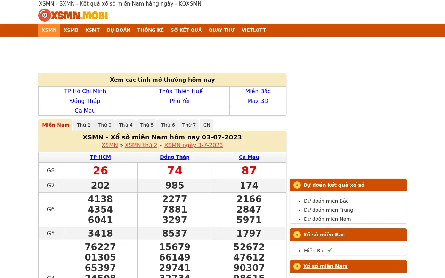Click the G5 result 1797
Viewport: 445px width, 278px height.
249,234
